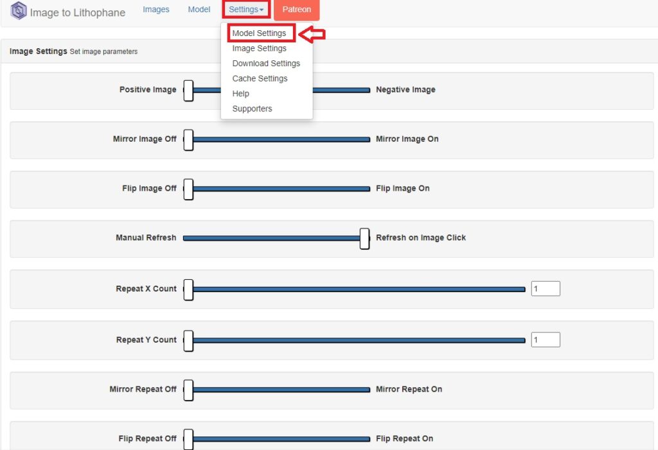Click the Repeat X Count number field
658x450 pixels.
point(546,288)
